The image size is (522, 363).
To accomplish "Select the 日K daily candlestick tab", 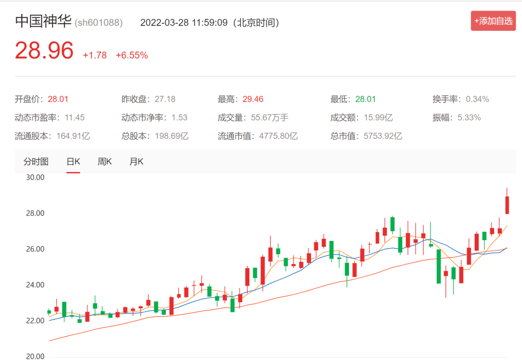I will [72, 161].
